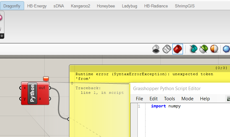Click the blue polygon icon in toolbar
The image size is (230, 137).
226,49
